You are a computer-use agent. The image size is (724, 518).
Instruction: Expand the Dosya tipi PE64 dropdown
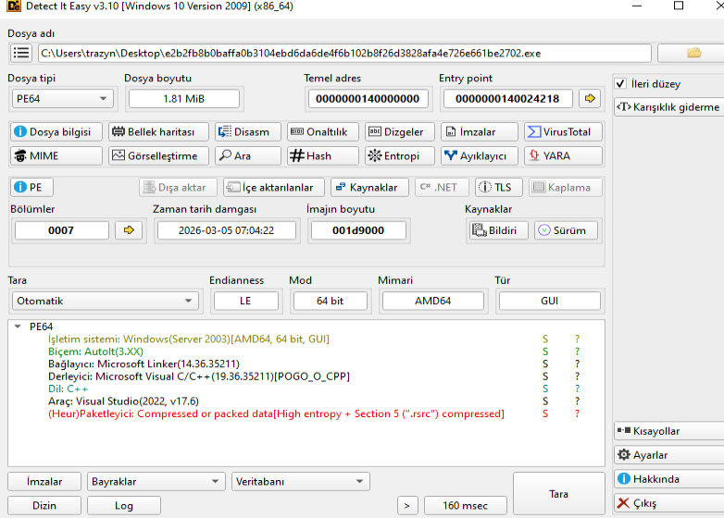62,99
